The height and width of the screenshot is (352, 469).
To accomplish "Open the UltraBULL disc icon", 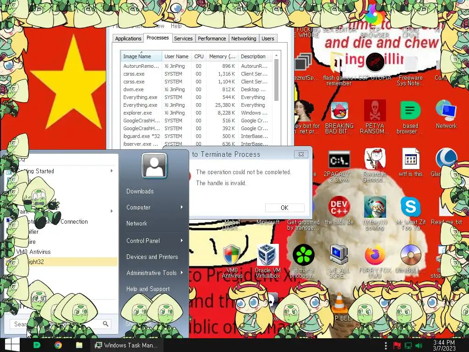I will pyautogui.click(x=410, y=255).
